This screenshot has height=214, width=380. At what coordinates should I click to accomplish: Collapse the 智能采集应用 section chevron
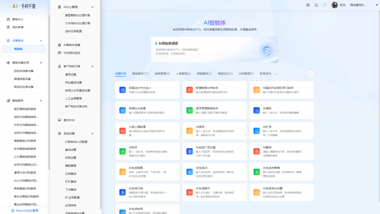pos(41,63)
